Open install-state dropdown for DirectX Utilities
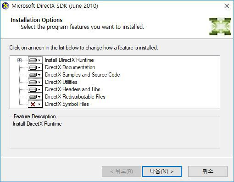The width and height of the screenshot is (234, 182). pos(35,82)
